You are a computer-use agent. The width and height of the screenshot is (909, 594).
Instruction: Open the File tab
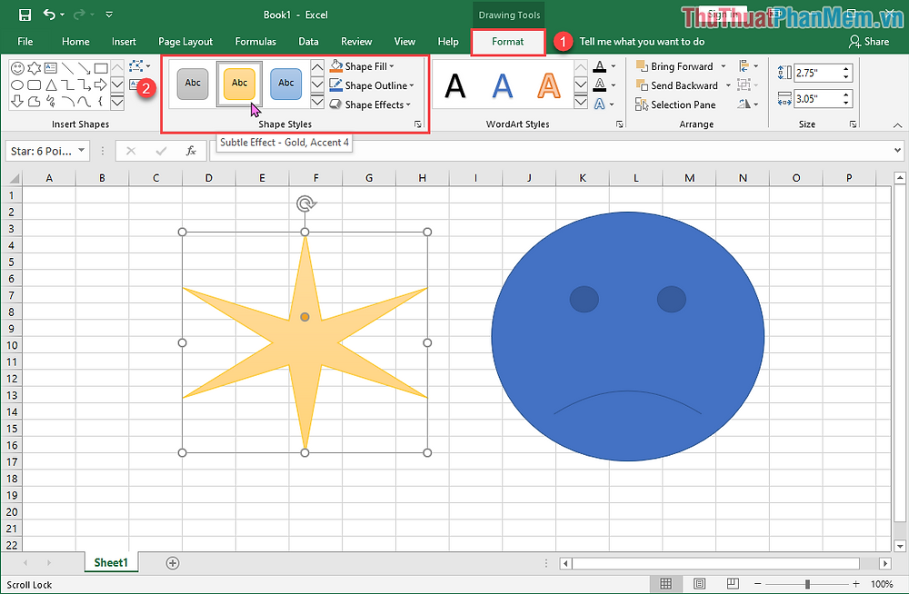(25, 42)
